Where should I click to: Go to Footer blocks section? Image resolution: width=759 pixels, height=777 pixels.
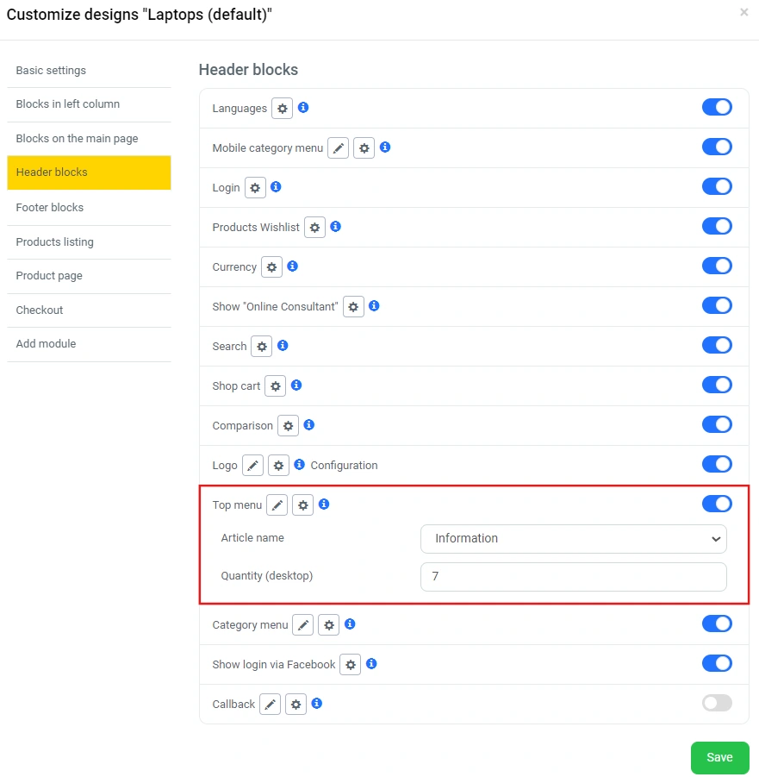pos(50,208)
